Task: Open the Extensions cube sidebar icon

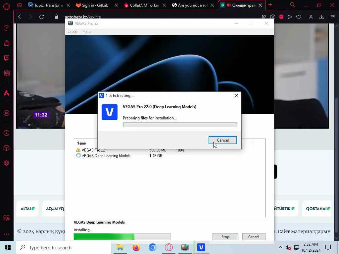Action: pyautogui.click(x=7, y=148)
